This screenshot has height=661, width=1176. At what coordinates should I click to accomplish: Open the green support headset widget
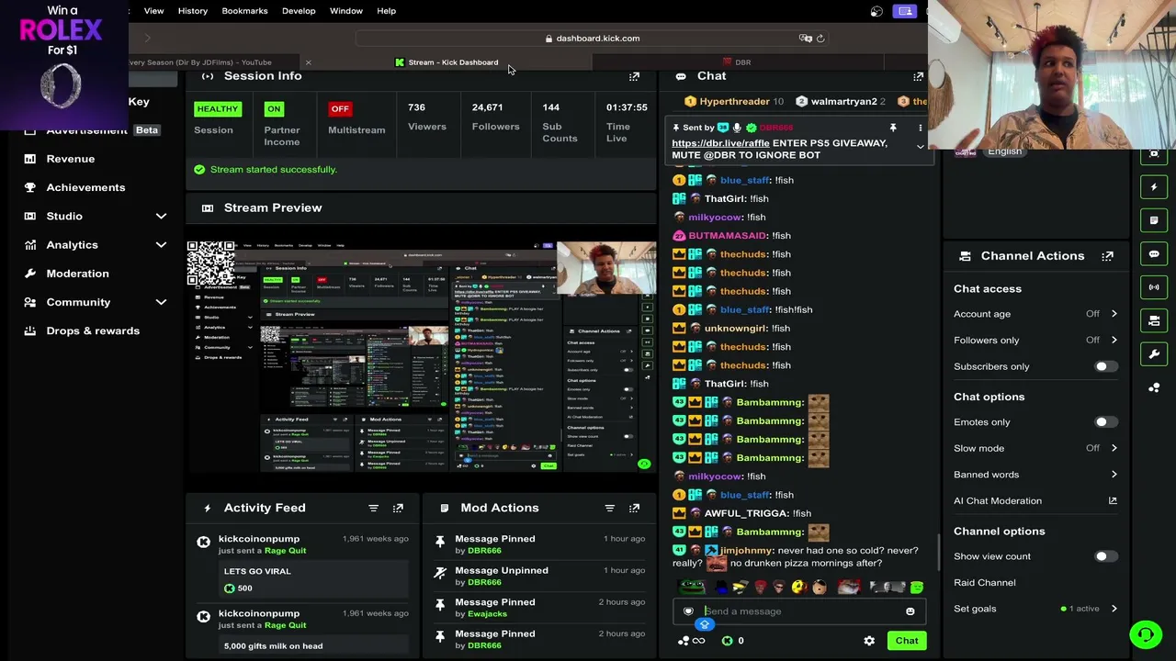[1146, 634]
